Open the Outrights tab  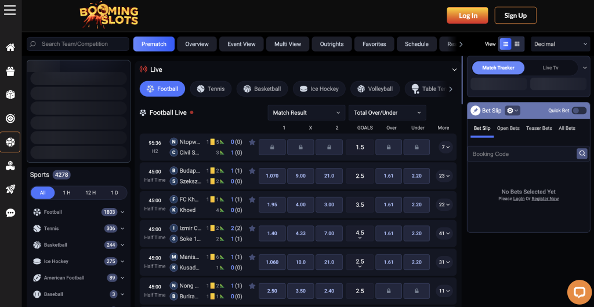coord(331,44)
